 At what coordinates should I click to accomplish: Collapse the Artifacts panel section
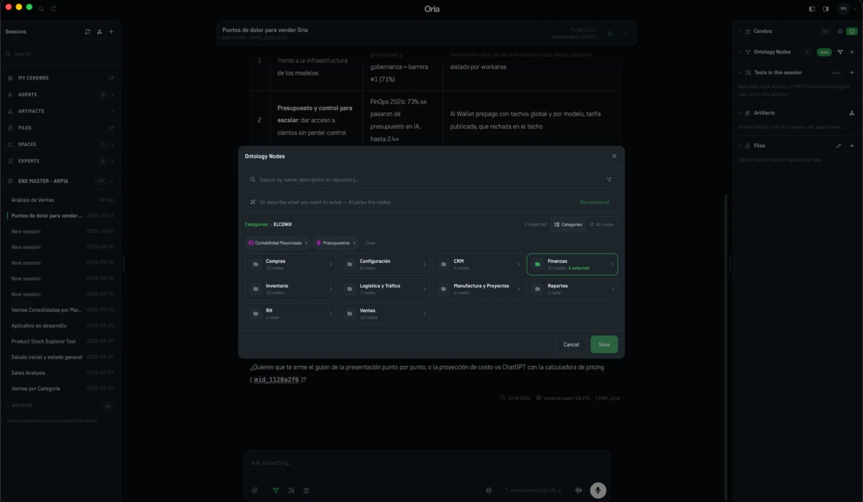[740, 113]
